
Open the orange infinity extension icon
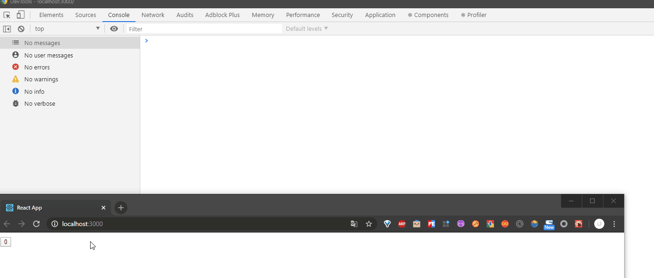[x=505, y=224]
